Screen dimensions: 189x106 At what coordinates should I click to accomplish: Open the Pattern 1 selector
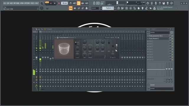point(108,8)
